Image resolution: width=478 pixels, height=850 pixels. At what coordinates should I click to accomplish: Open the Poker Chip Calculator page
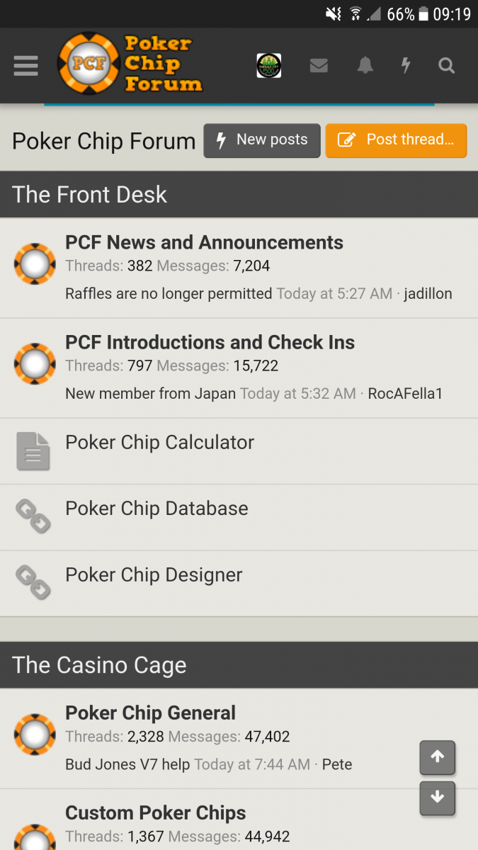[x=159, y=443]
